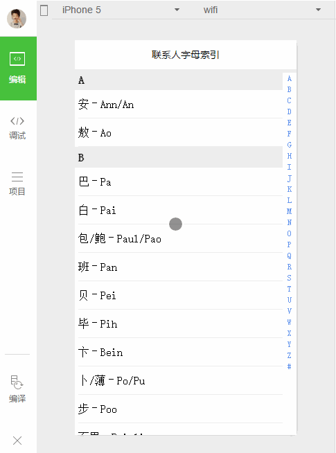This screenshot has height=453, width=336.
Task: Click the gray touch cursor dot
Action: [x=175, y=224]
